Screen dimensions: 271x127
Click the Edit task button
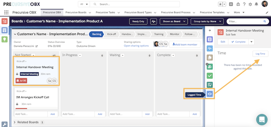[x=223, y=42]
